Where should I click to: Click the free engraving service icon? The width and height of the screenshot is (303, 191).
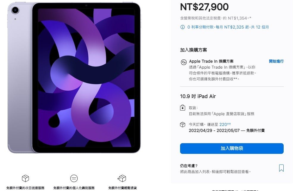(74, 178)
